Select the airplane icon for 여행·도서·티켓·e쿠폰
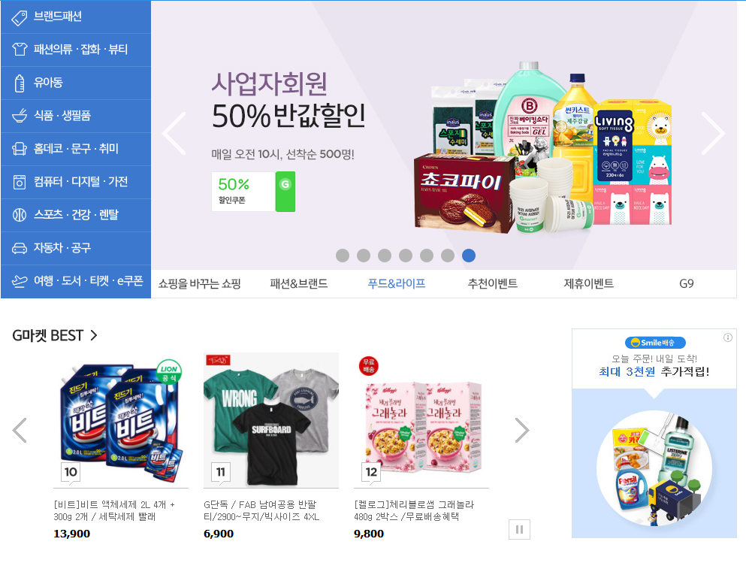This screenshot has width=746, height=587. (x=20, y=282)
